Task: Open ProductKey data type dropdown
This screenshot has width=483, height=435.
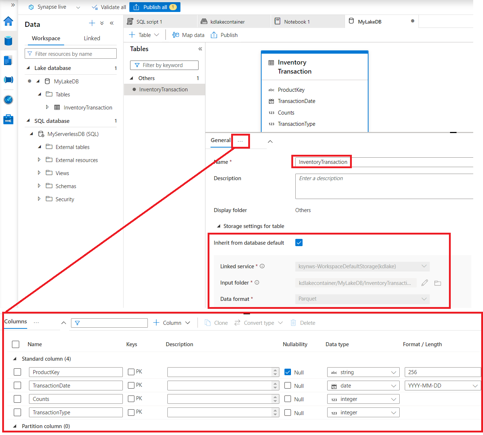Action: (x=363, y=372)
